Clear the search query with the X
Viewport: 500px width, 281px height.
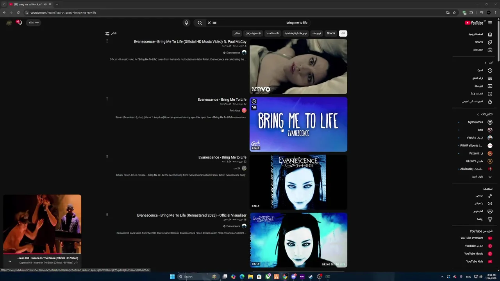pos(209,23)
